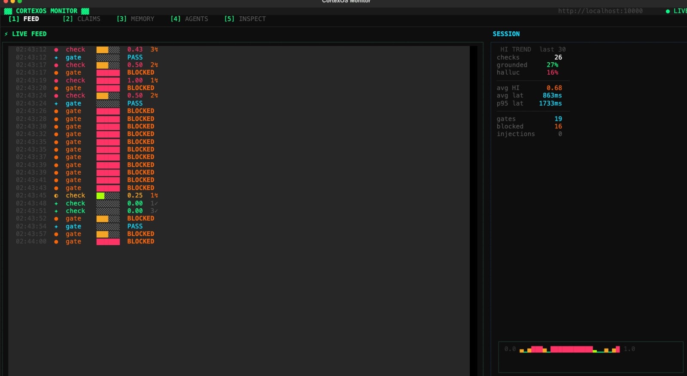Viewport: 687px width, 376px height.
Task: Click the 0.25 score value
Action: click(x=135, y=196)
